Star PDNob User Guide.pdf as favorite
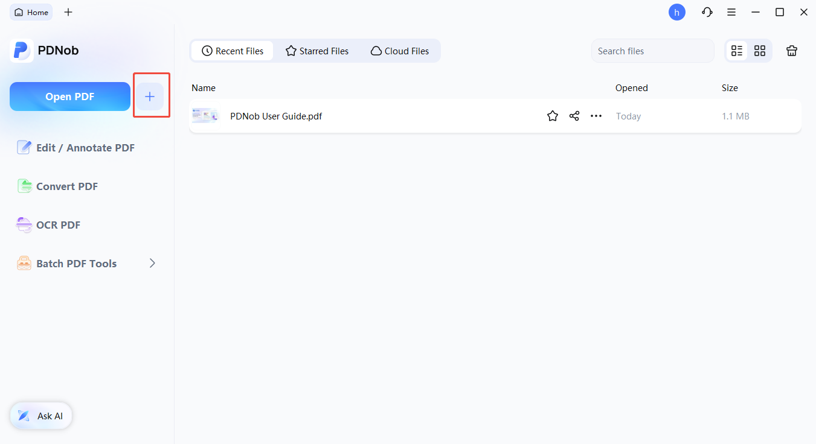The image size is (816, 444). (552, 115)
